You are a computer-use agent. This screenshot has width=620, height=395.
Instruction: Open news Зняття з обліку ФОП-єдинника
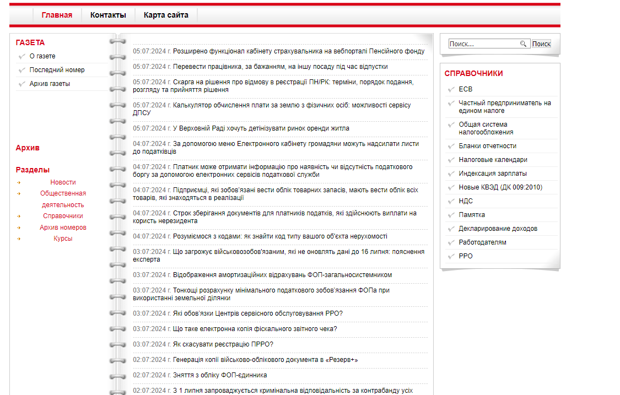click(220, 375)
